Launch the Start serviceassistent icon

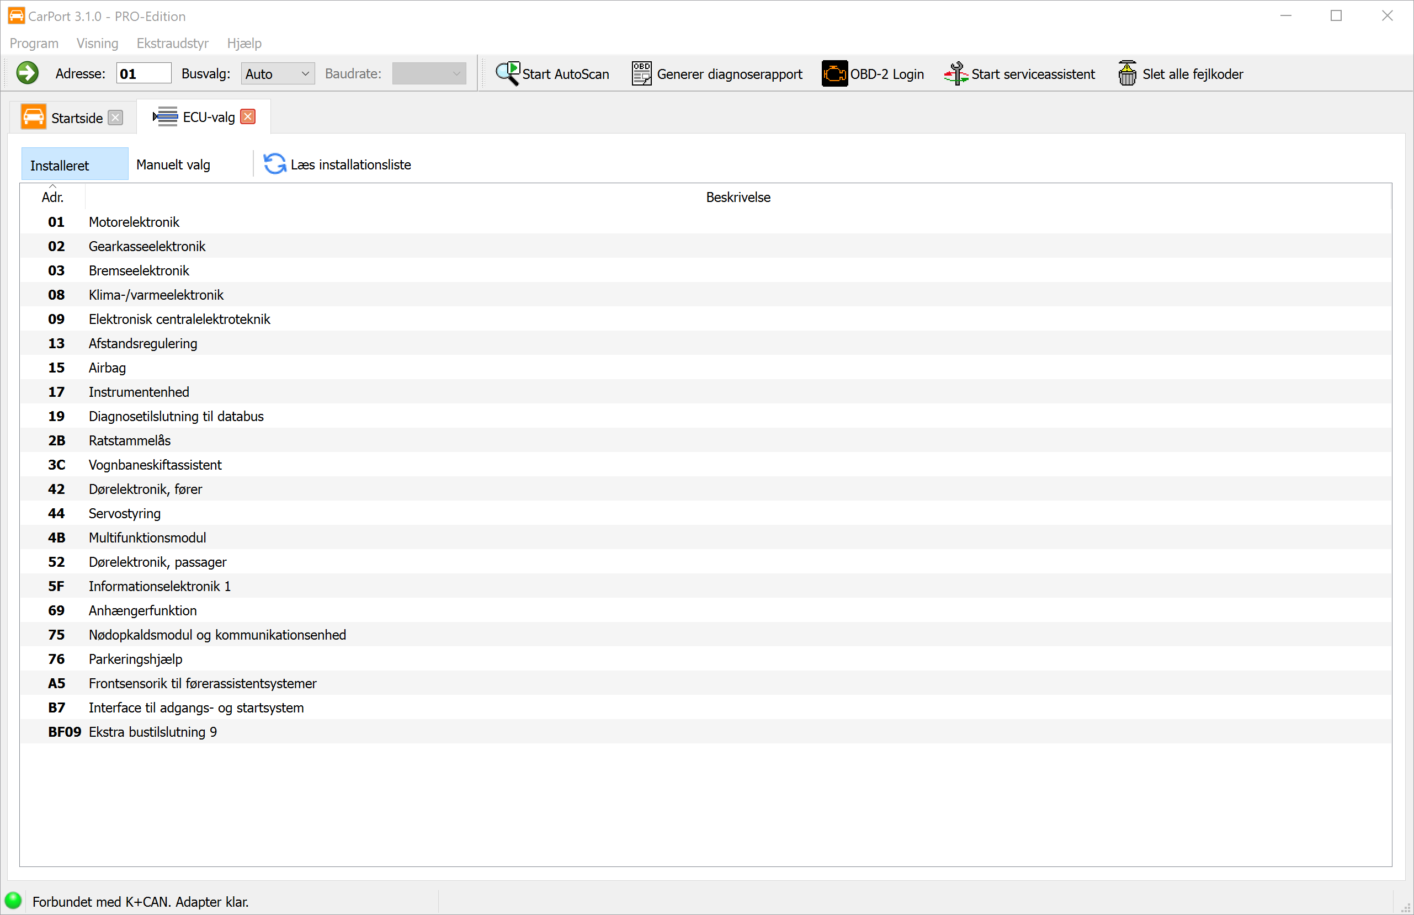coord(956,74)
